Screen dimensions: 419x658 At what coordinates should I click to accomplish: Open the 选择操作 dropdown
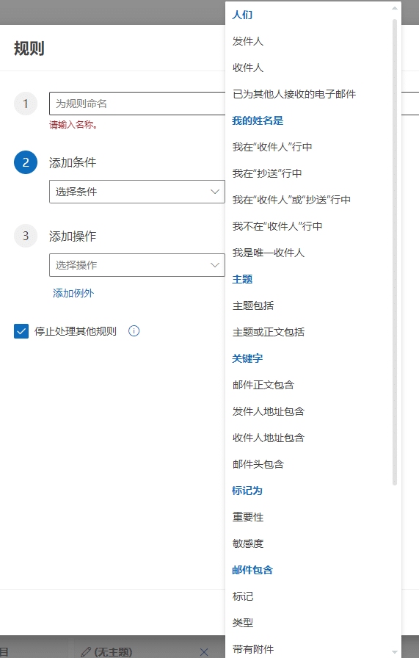(x=137, y=265)
